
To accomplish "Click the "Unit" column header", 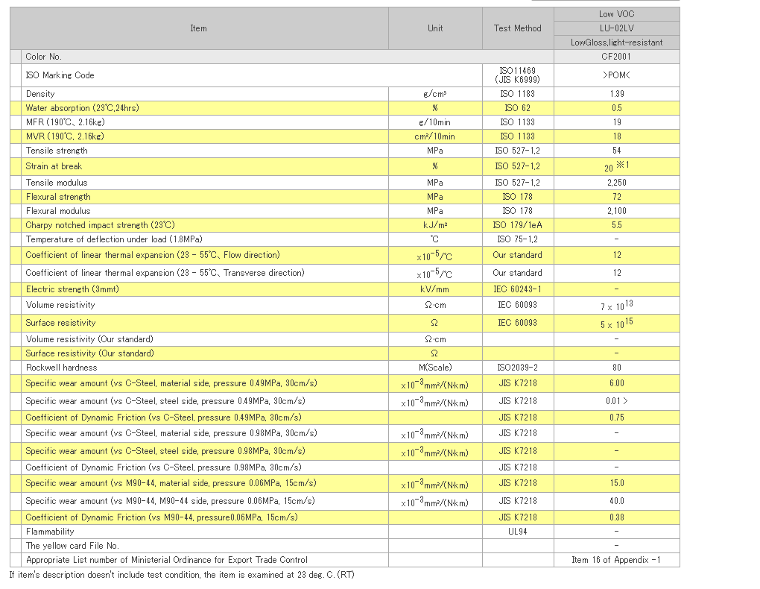I will (435, 28).
